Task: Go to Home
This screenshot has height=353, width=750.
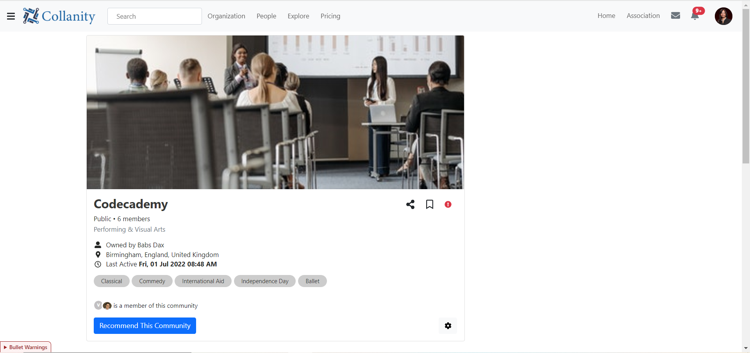Action: click(606, 16)
